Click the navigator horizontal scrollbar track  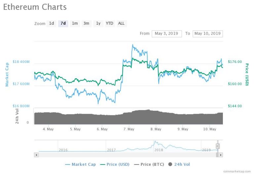coord(127,155)
